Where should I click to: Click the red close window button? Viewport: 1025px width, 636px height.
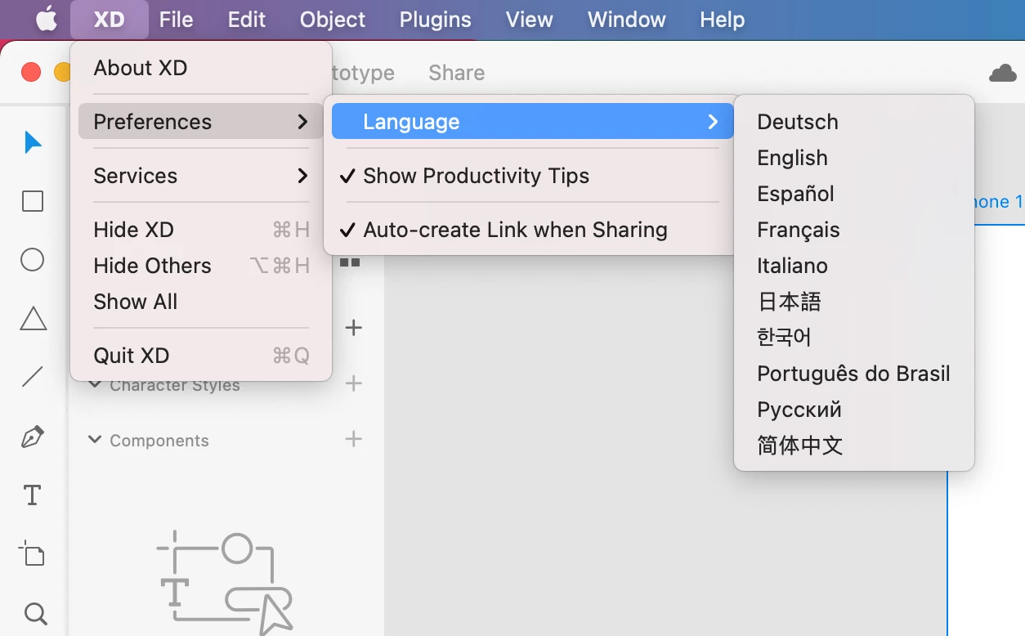coord(31,72)
